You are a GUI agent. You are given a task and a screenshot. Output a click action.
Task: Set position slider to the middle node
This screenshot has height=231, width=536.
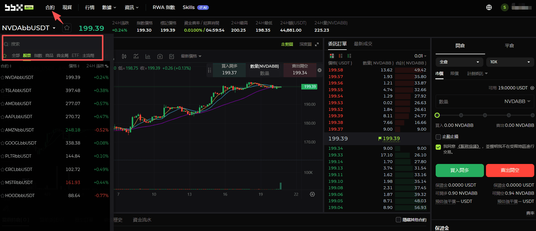pos(485,115)
